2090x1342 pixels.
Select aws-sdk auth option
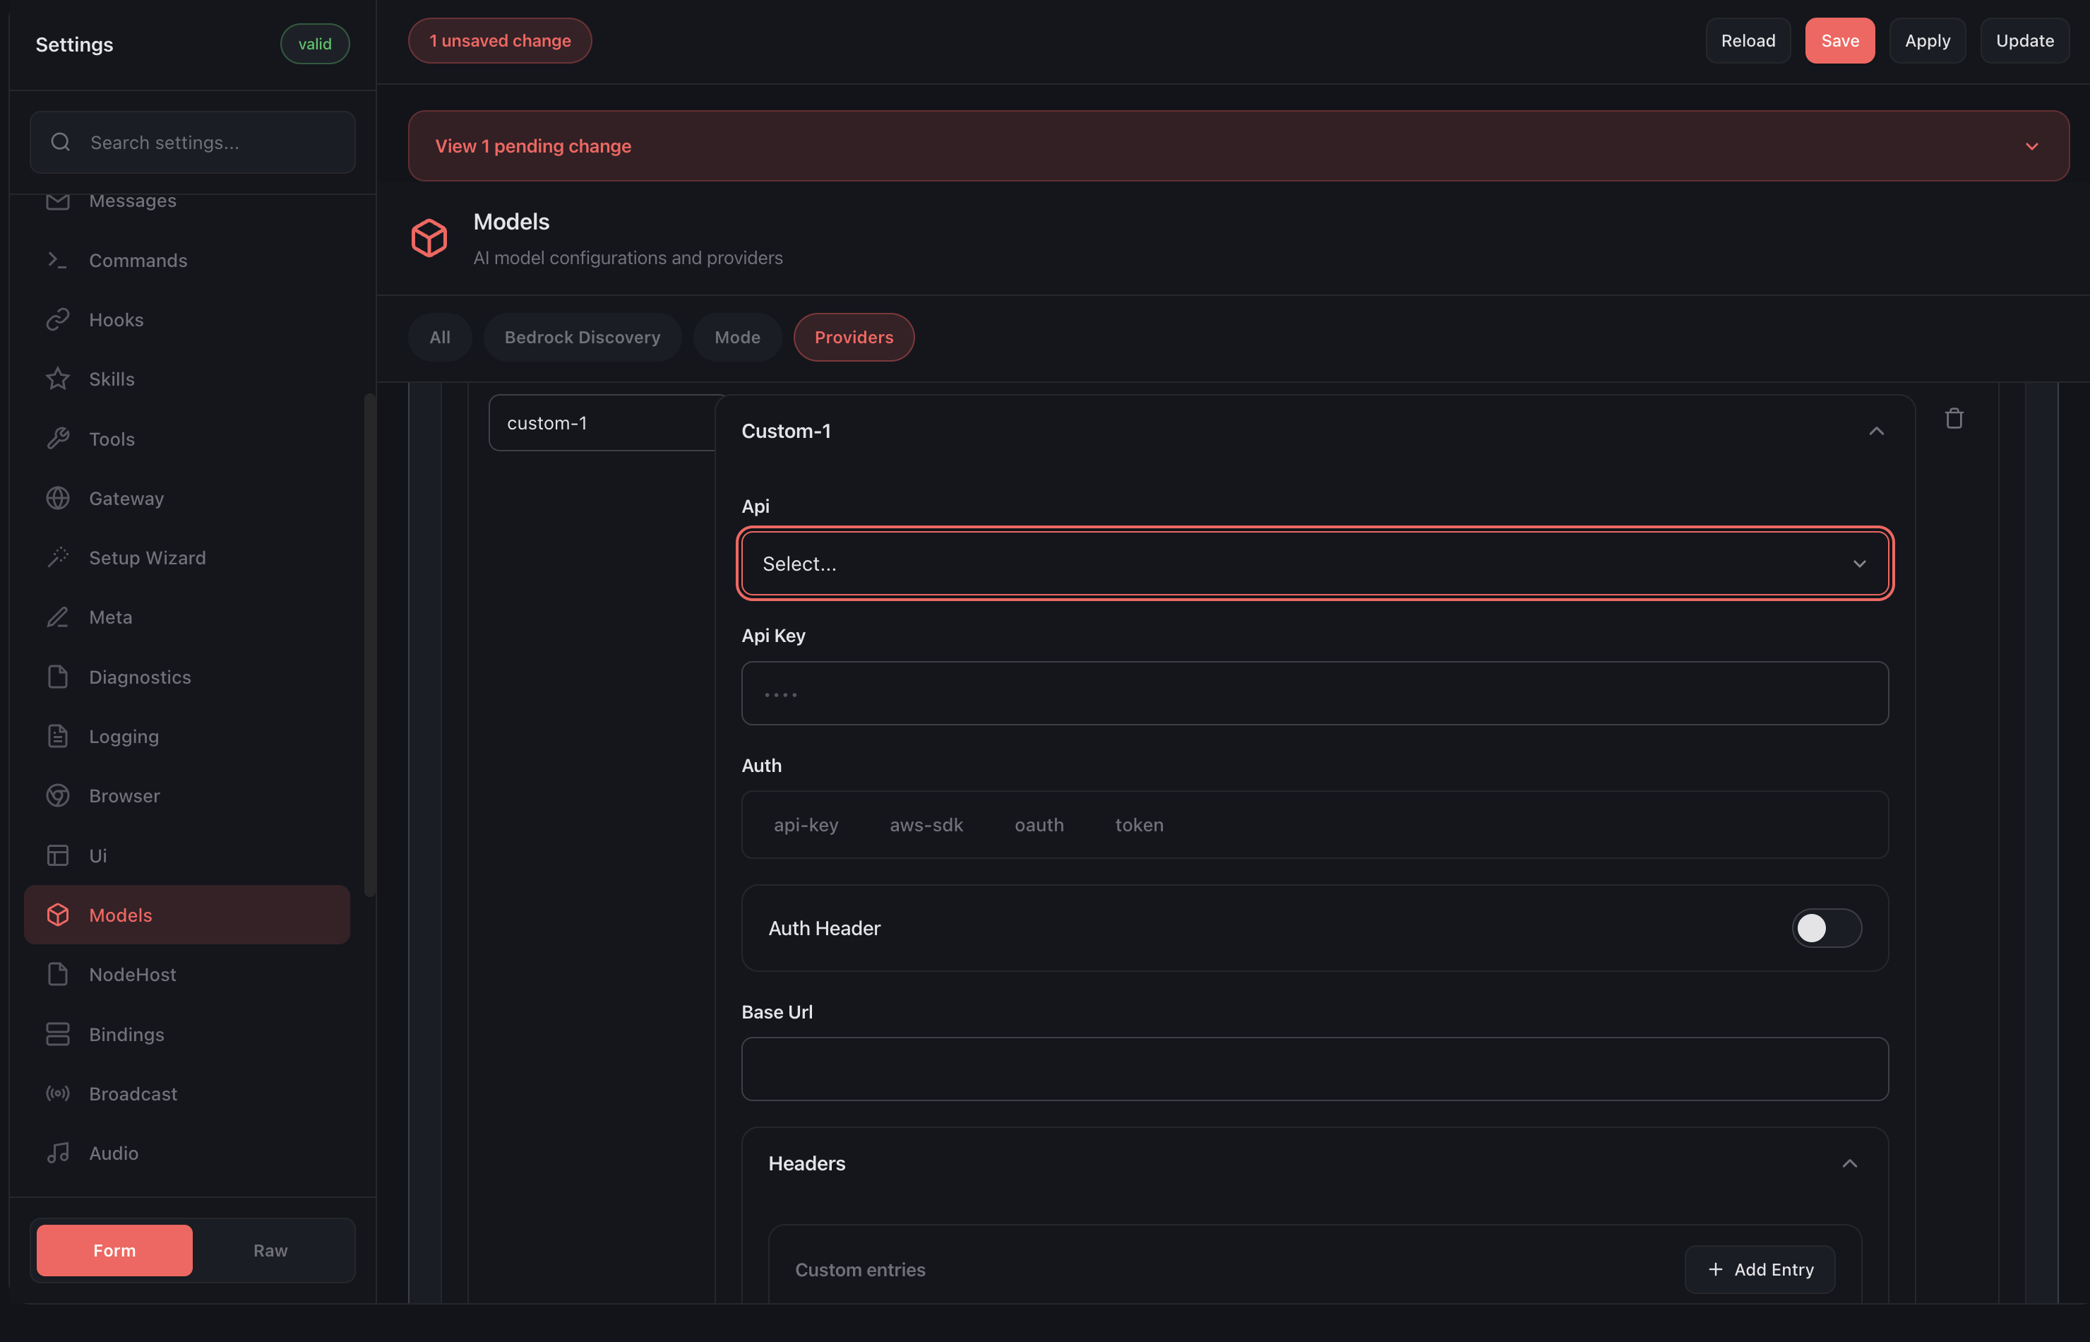point(926,825)
